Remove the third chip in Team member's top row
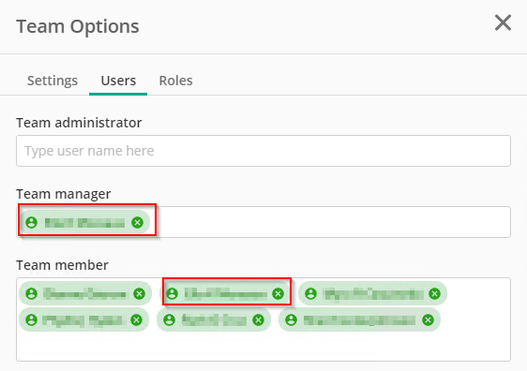Viewport: 527px width, 371px height. click(x=434, y=294)
